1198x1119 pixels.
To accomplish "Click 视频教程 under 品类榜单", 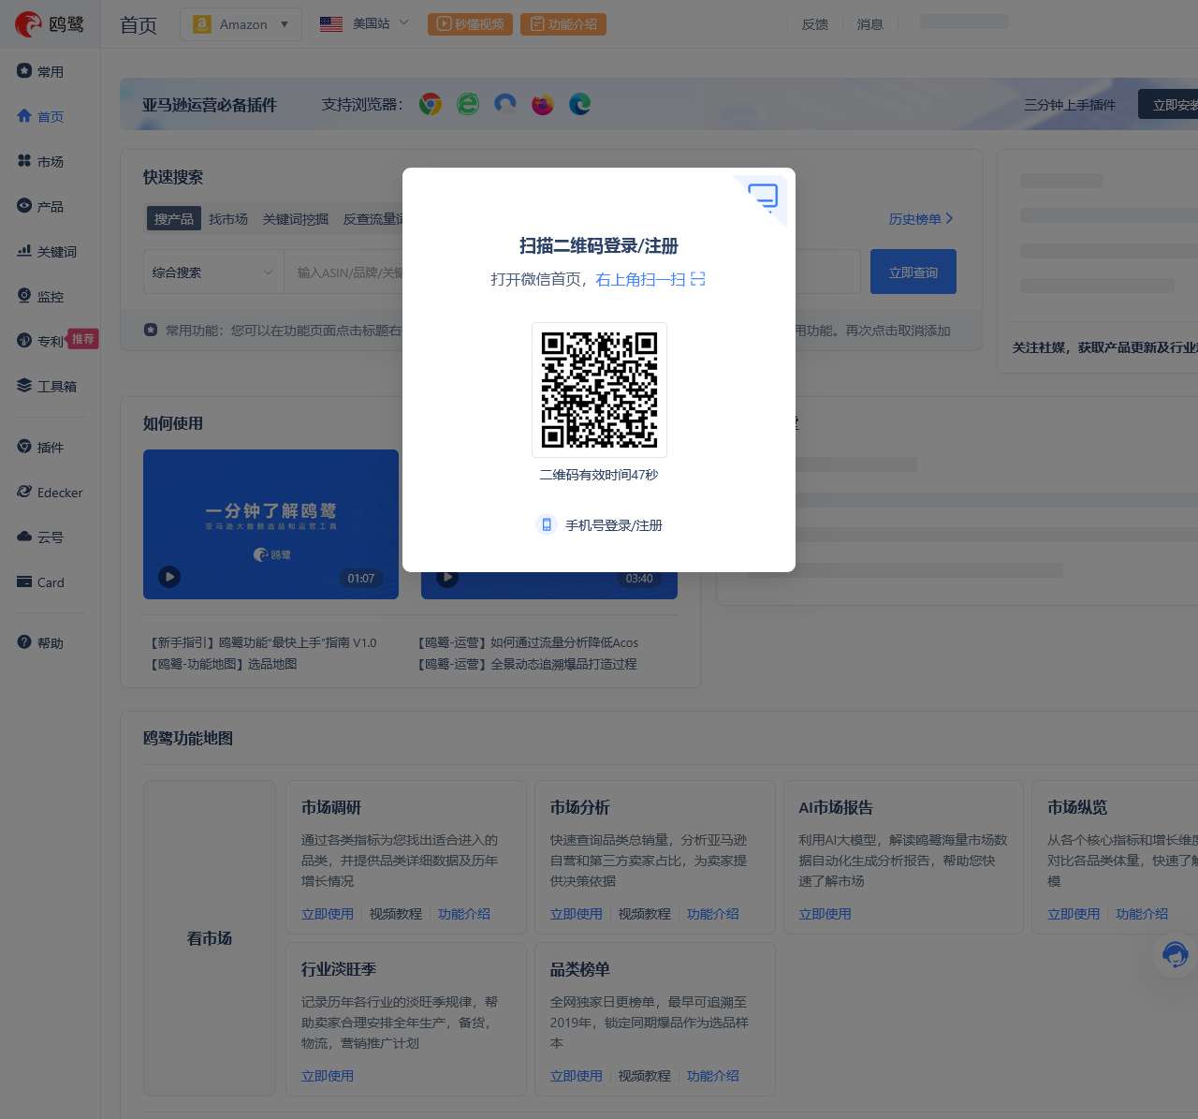I will coord(645,1076).
